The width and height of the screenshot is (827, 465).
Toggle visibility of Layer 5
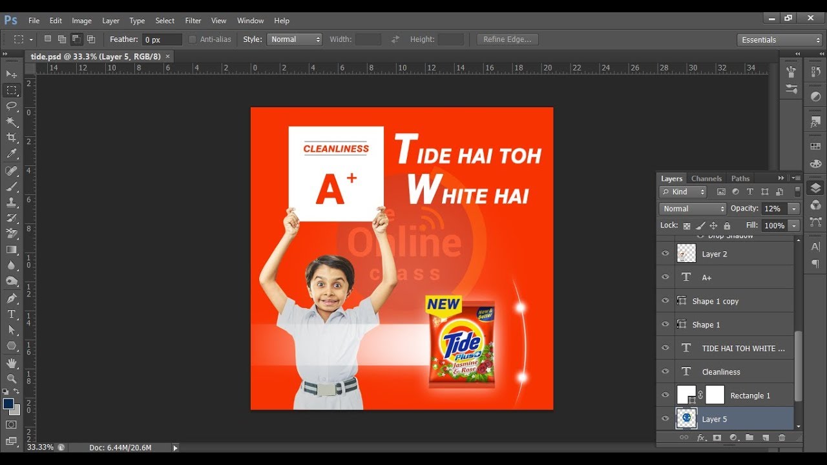point(665,418)
